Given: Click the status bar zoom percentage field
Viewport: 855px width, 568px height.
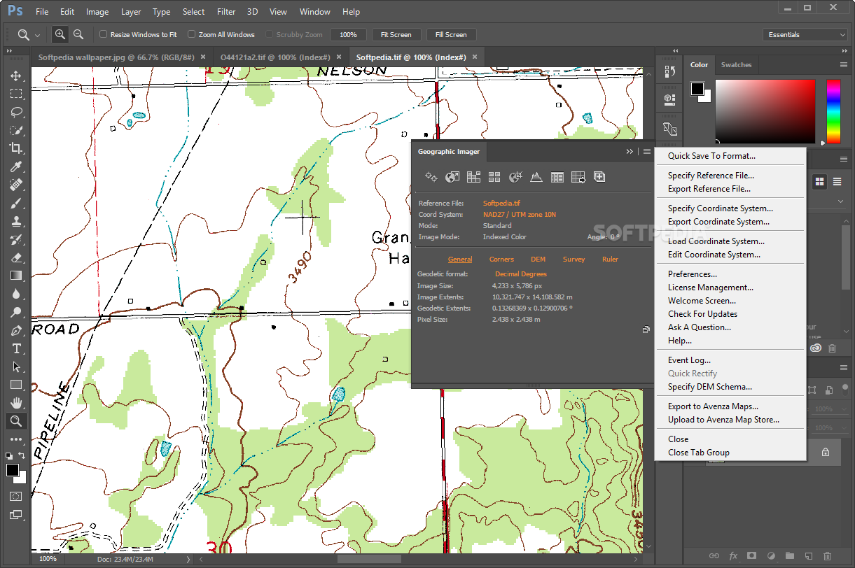Looking at the screenshot, I should (48, 559).
